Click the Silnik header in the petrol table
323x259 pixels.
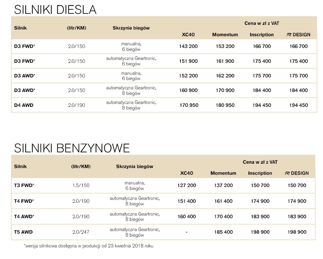tap(20, 166)
